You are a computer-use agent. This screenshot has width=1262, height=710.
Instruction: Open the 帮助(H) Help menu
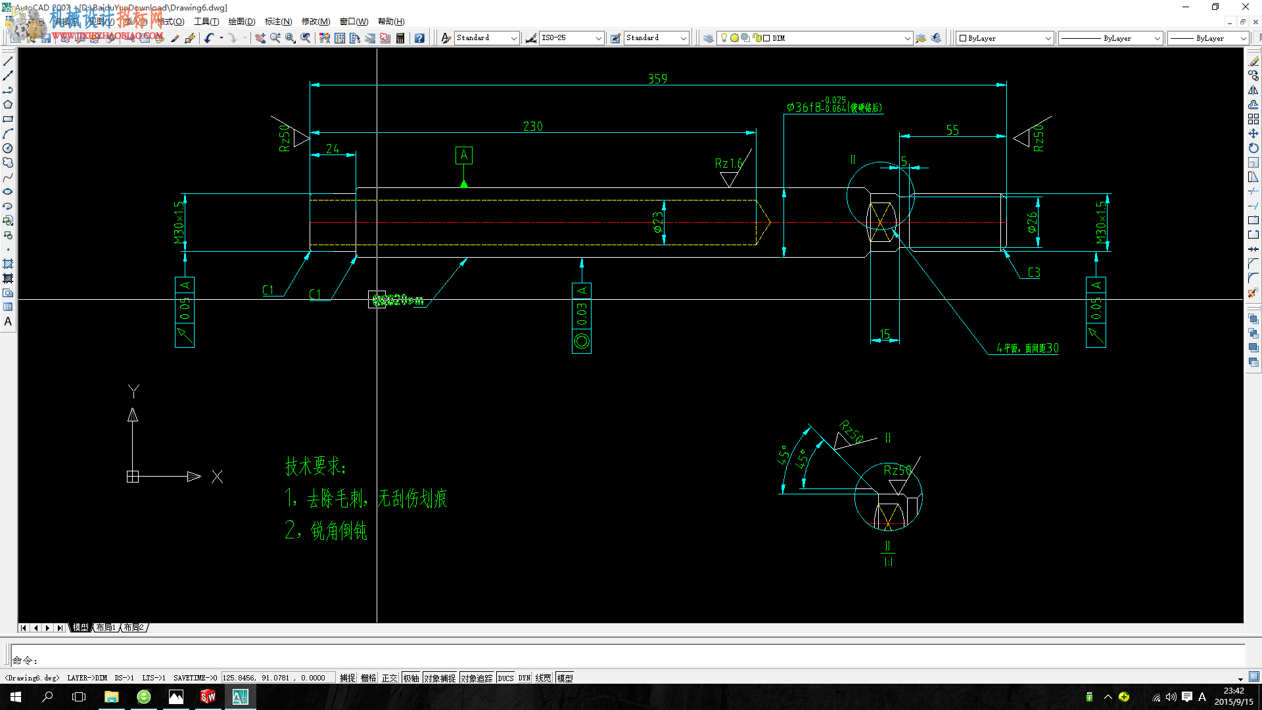(x=391, y=22)
